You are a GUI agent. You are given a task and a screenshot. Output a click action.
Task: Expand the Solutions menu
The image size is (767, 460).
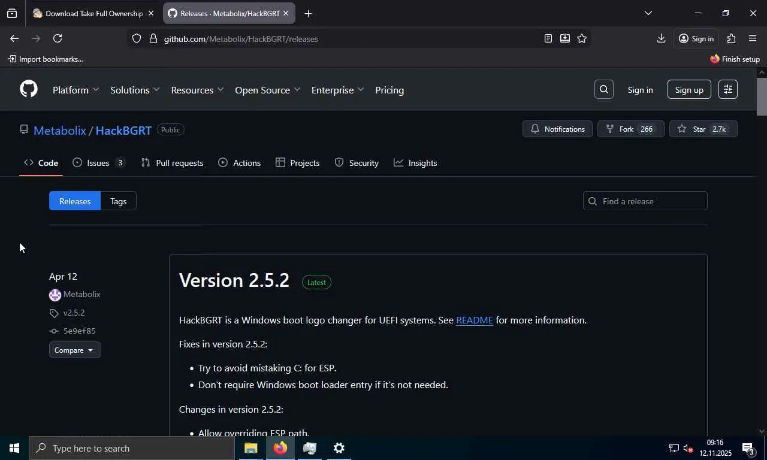(135, 90)
